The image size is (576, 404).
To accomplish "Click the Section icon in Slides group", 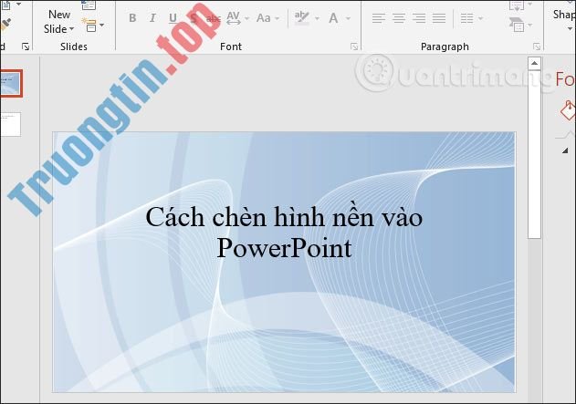I will click(x=89, y=26).
